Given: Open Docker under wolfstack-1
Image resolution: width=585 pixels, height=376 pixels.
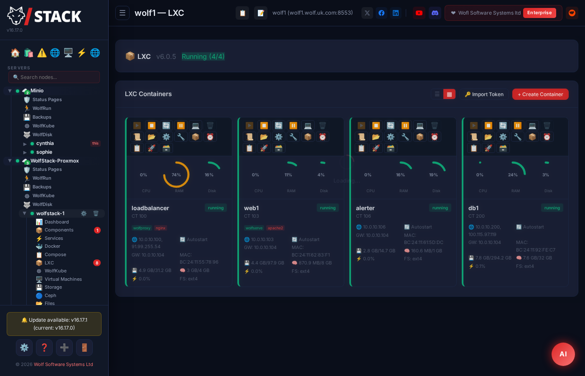Looking at the screenshot, I should pyautogui.click(x=52, y=246).
